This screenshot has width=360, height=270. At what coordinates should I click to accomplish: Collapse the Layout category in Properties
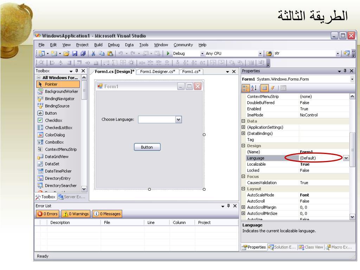tap(243, 189)
